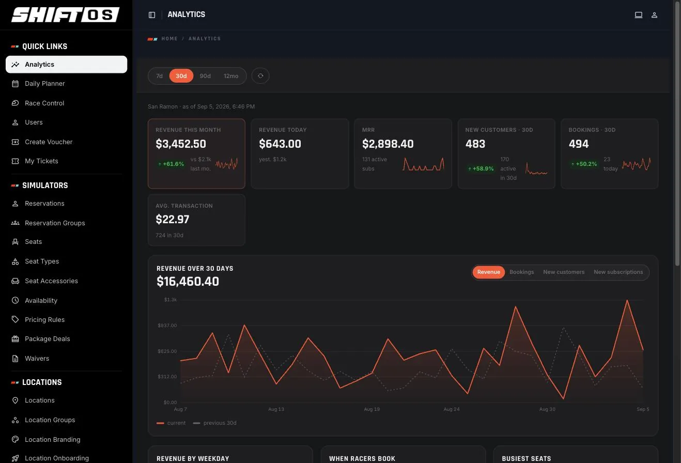Click the Race Control icon
Image resolution: width=681 pixels, height=463 pixels.
point(15,103)
